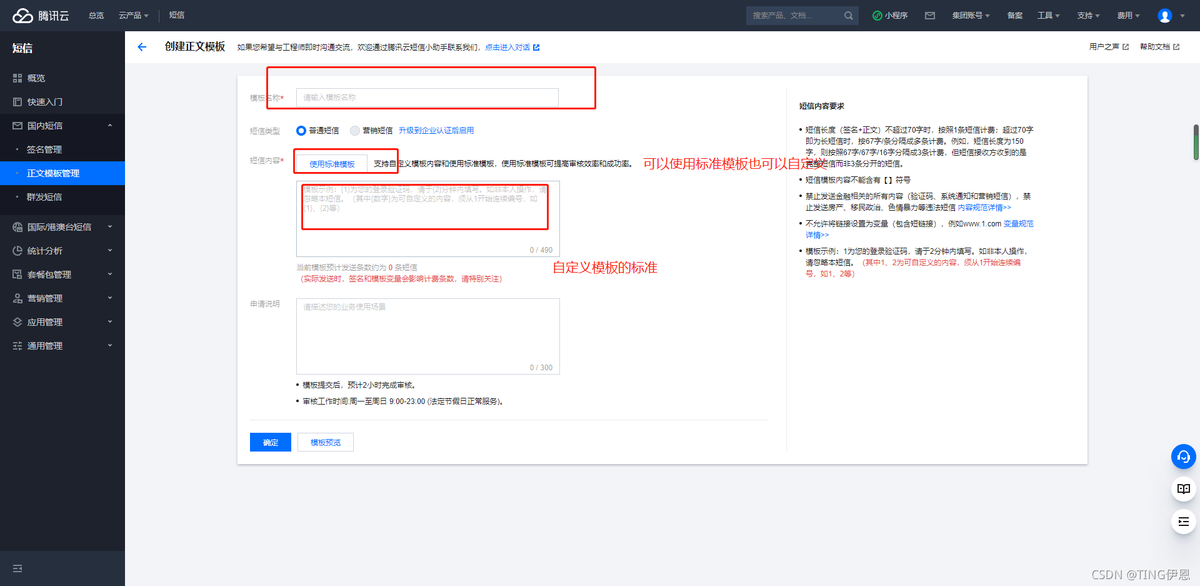Viewport: 1200px width, 586px height.
Task: Focus the 短信内容 text area
Action: coord(428,219)
